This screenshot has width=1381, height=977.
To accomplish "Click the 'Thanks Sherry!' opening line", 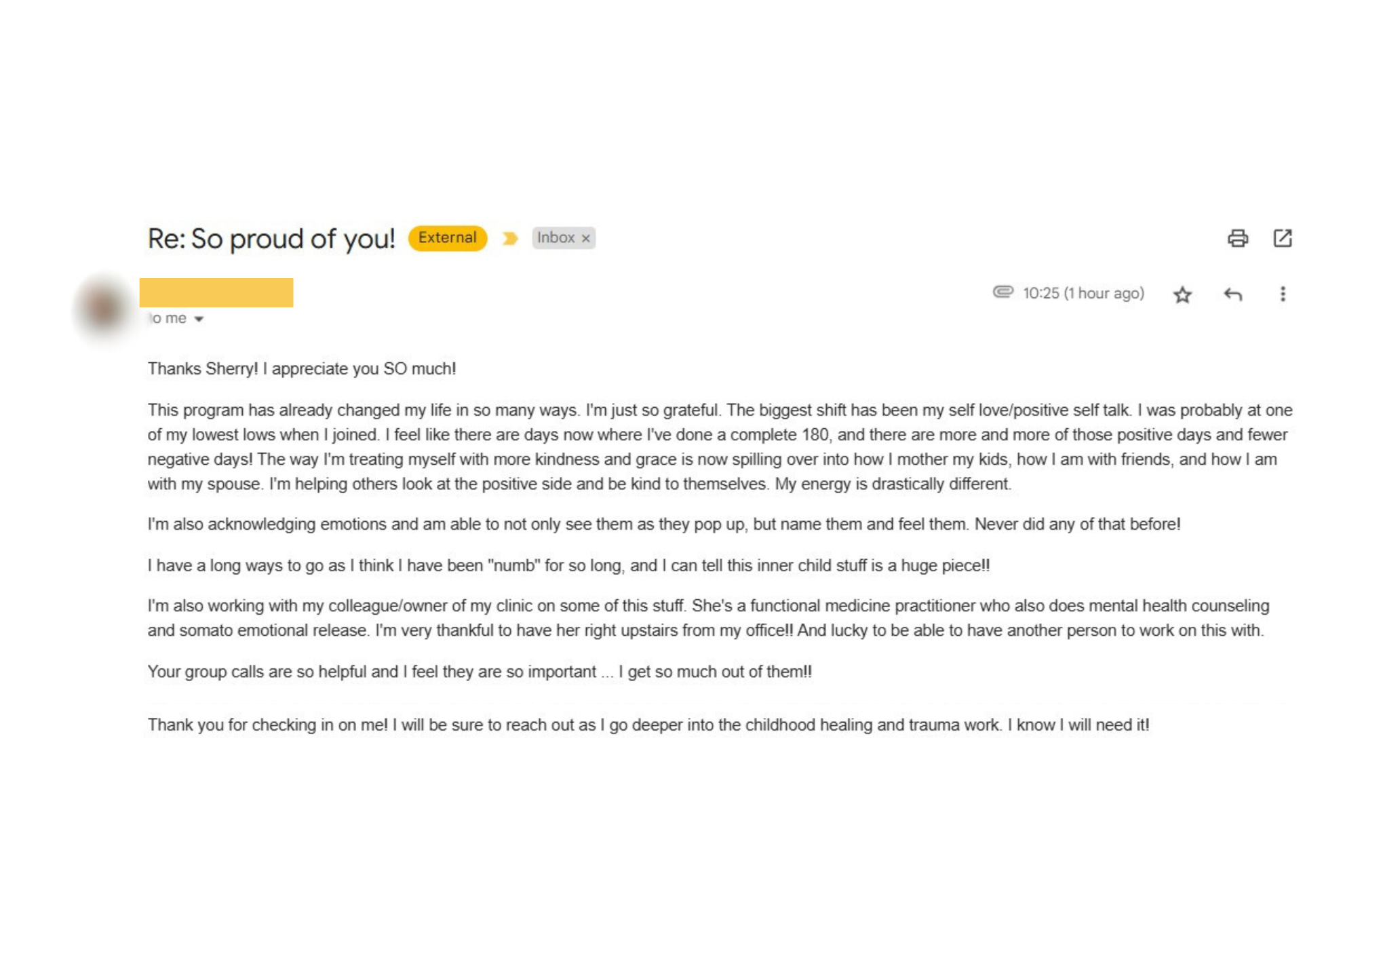I will (x=301, y=368).
